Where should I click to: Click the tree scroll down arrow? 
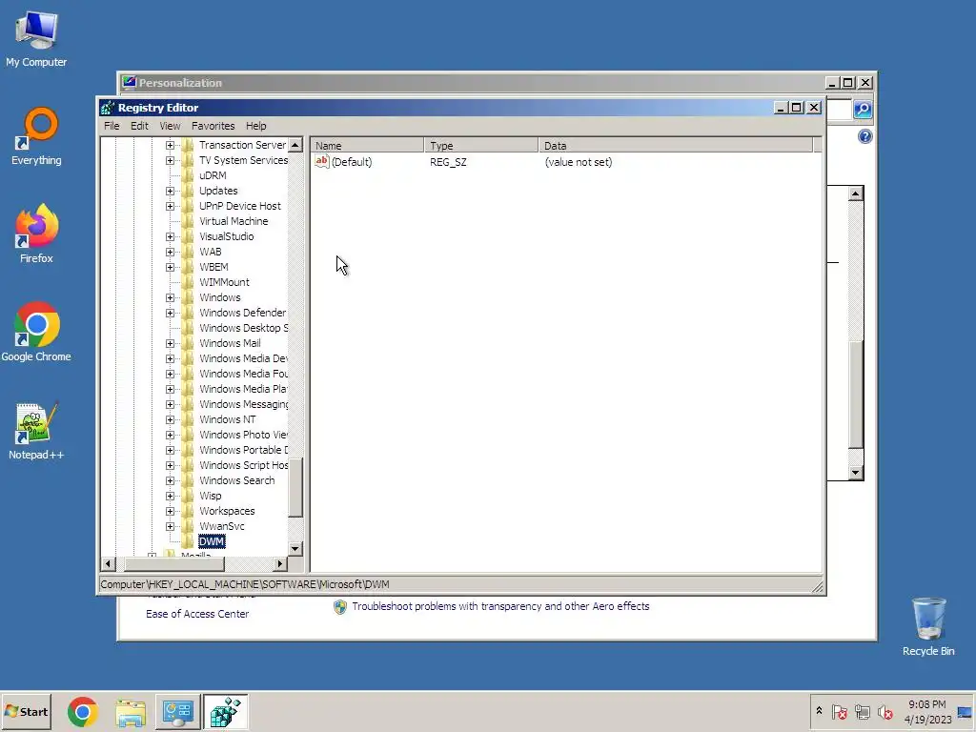click(295, 548)
